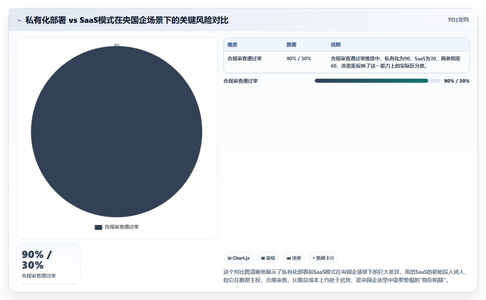
Task: Click the diamond icon in 数据卡片 chip
Action: (314, 258)
